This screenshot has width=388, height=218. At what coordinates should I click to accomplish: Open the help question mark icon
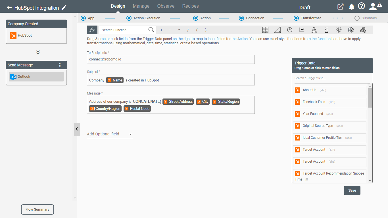pos(361,6)
